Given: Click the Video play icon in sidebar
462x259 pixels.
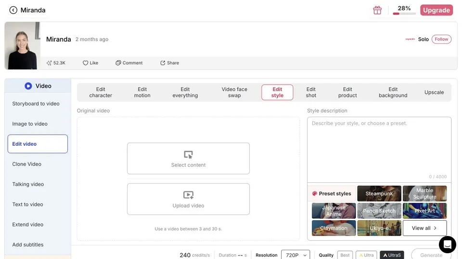Looking at the screenshot, I should click(x=28, y=86).
